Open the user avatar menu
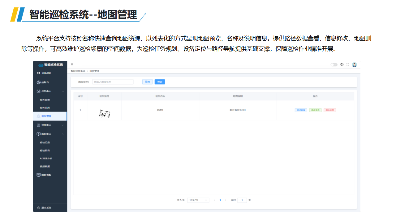The image size is (396, 222). tap(355, 65)
